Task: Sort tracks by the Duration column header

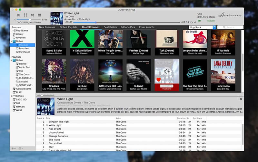Action: (x=181, y=118)
